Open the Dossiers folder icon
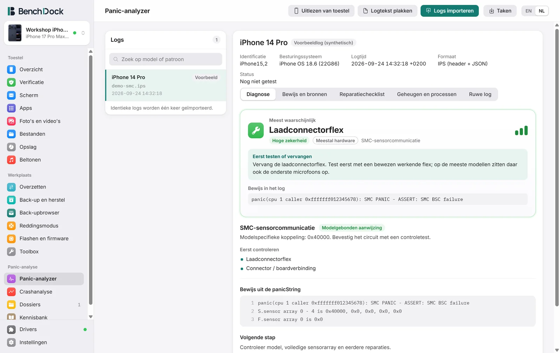 click(11, 305)
